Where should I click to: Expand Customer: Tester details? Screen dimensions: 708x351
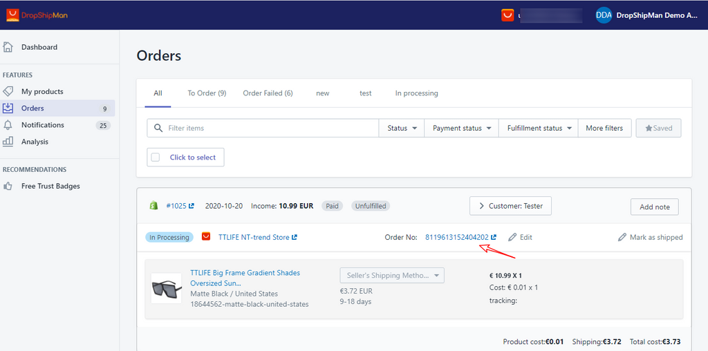[510, 206]
